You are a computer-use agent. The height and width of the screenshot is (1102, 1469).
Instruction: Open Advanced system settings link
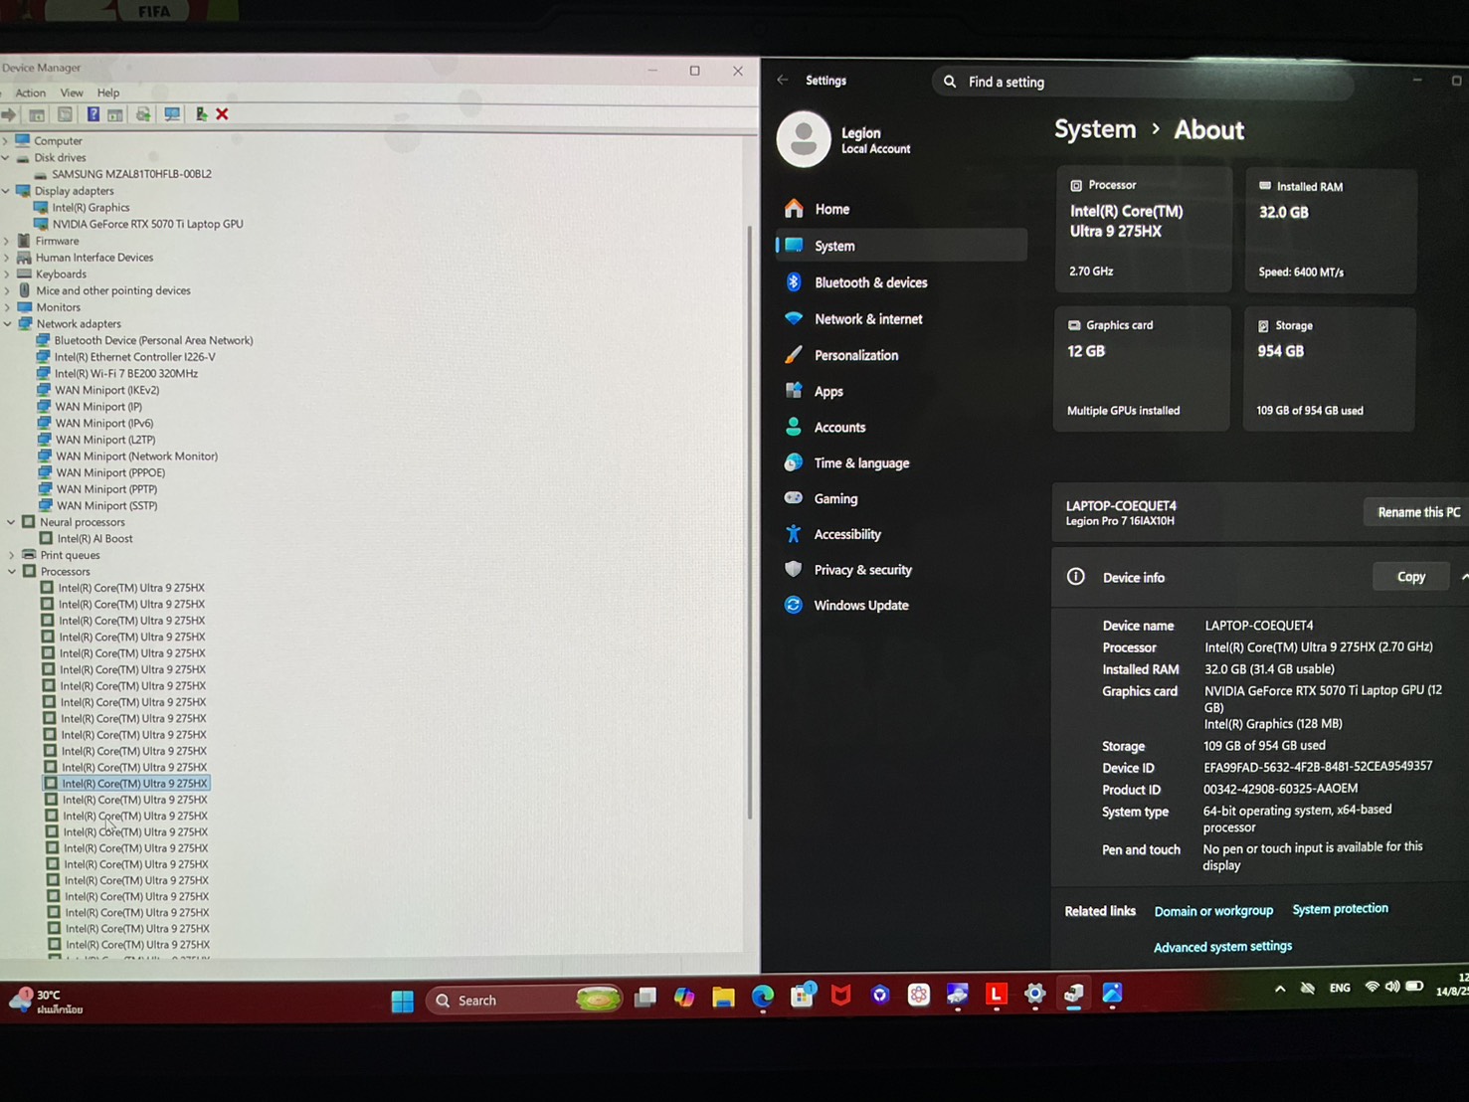point(1222,947)
